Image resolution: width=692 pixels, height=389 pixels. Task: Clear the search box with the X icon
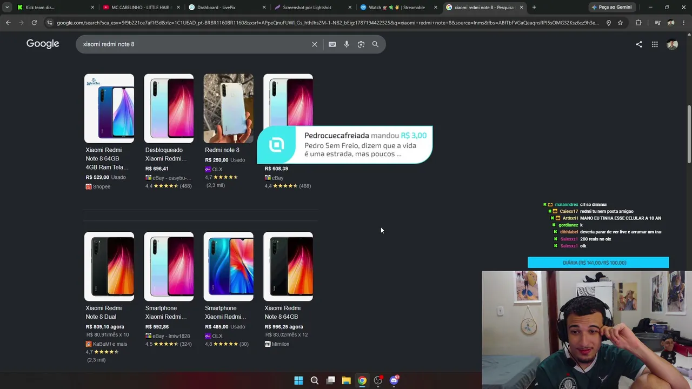coord(315,44)
